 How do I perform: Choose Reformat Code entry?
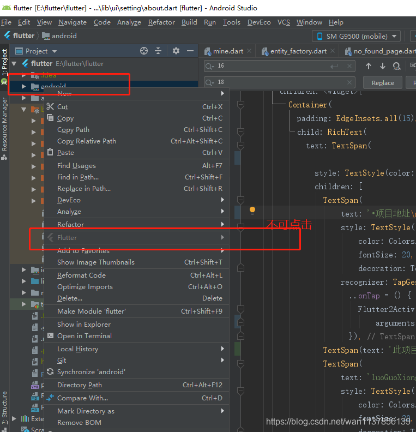click(136, 275)
